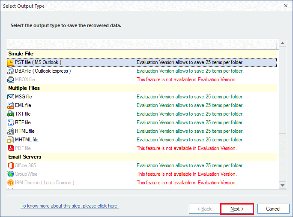293x217 pixels.
Task: Select the IBM Domino icon
Action: 11,183
